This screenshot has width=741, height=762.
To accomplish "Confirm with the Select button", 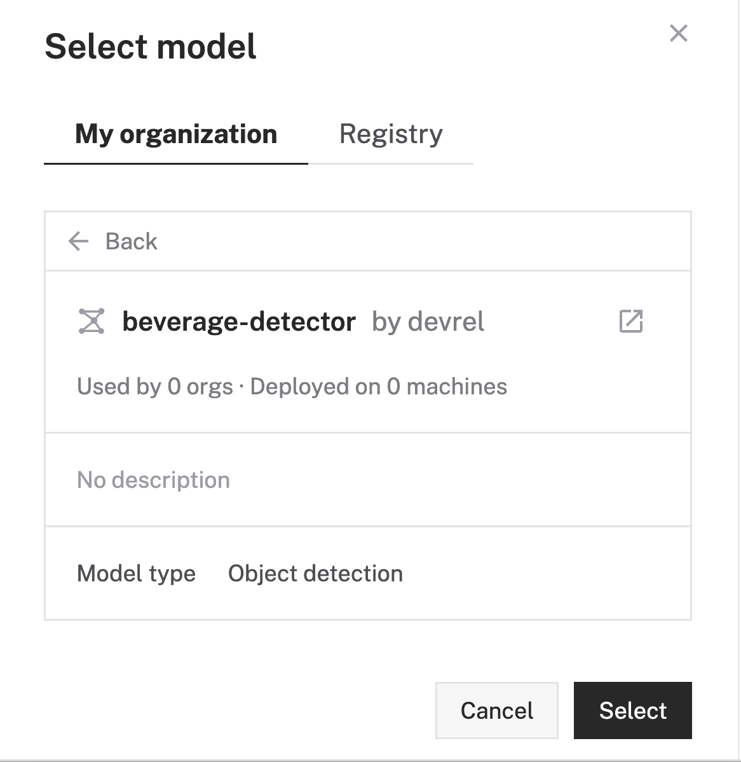I will [x=632, y=710].
